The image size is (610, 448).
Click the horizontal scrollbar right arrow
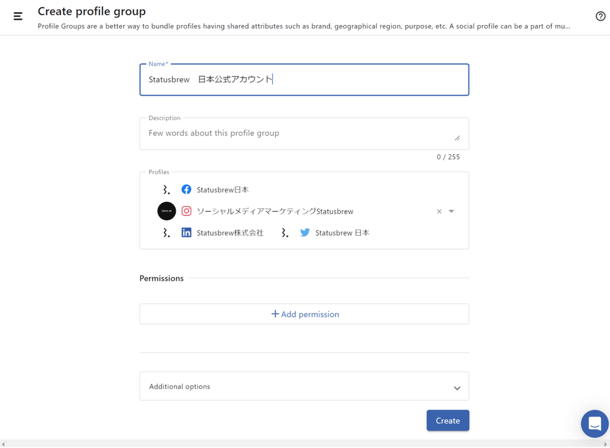click(x=606, y=444)
